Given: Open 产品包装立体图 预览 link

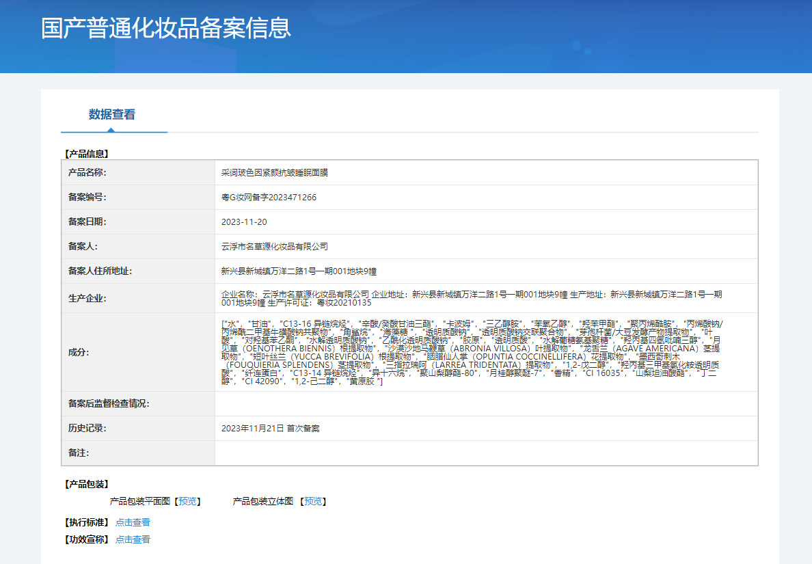Looking at the screenshot, I should pyautogui.click(x=313, y=501).
